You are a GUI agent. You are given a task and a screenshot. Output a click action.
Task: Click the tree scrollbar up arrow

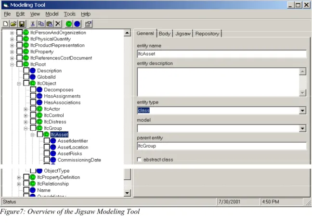[x=127, y=33]
